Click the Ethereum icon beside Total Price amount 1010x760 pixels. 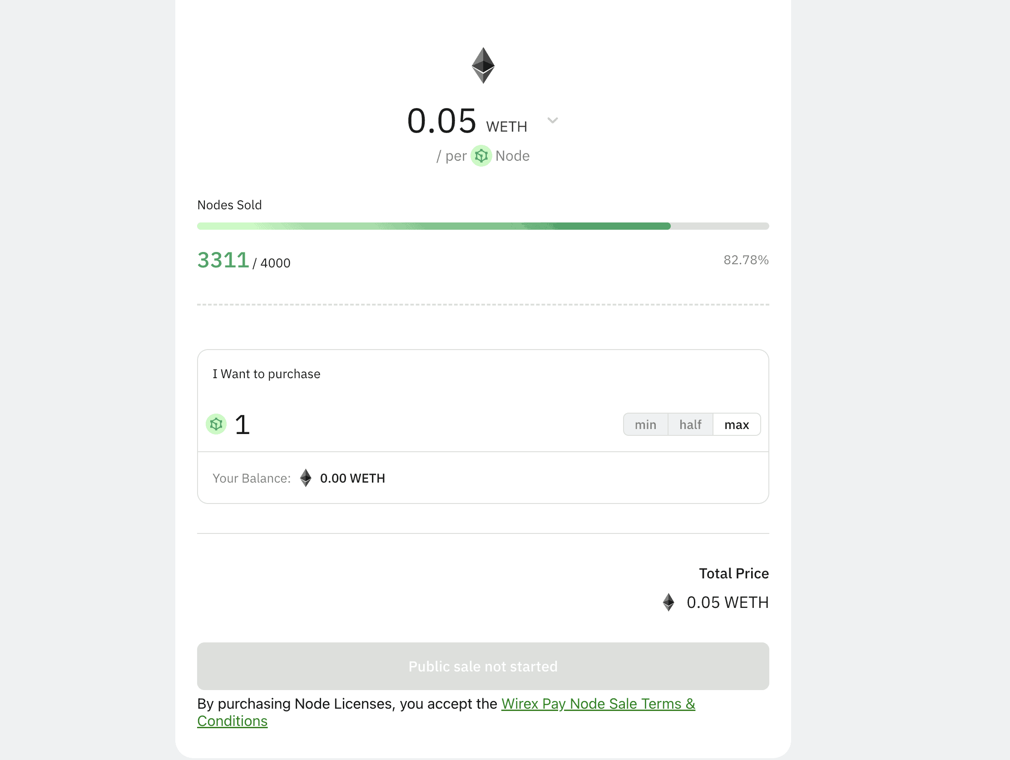coord(668,602)
